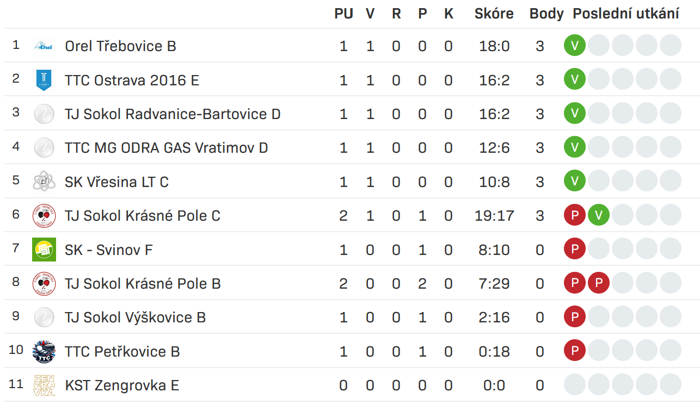
Task: Click the Orel Třebovice B team logo
Action: pyautogui.click(x=44, y=46)
